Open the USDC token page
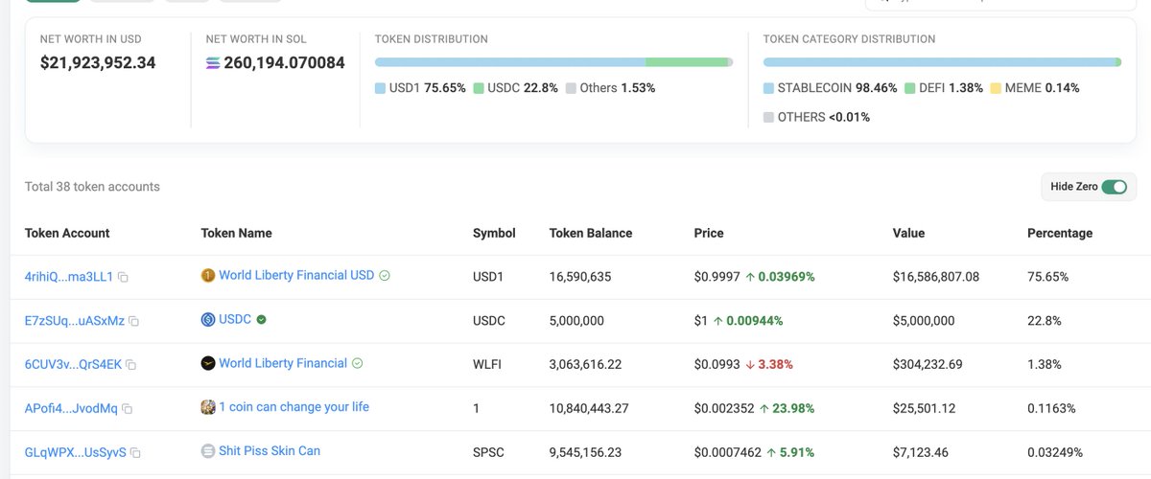1151x479 pixels. [x=235, y=320]
